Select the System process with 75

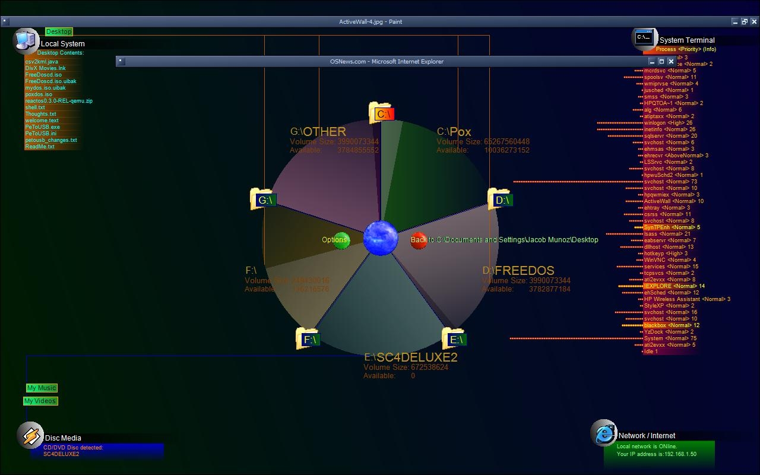670,338
